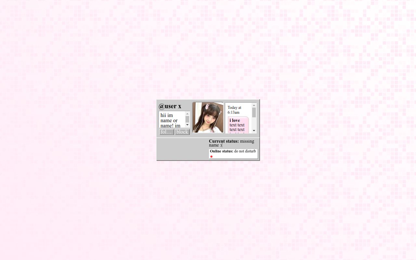
Task: Select the @user x username header
Action: 170,106
